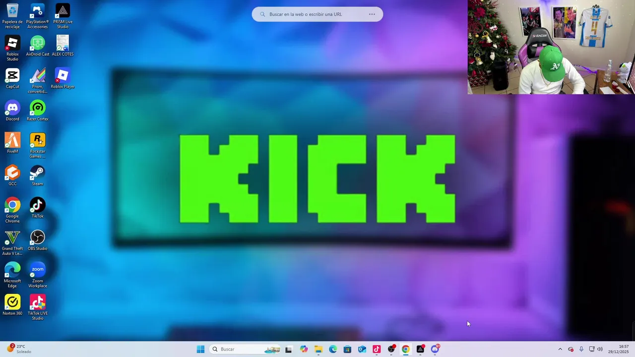
Task: Open Microsoft Store on the taskbar
Action: 347,349
